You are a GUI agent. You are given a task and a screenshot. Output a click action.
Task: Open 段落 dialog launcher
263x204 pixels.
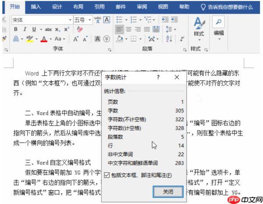point(185,50)
